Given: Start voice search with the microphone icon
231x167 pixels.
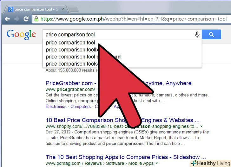Looking at the screenshot, I should 197,35.
